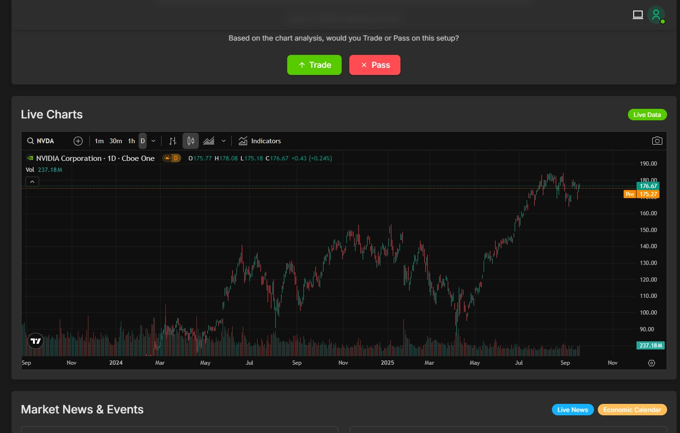The width and height of the screenshot is (680, 433).
Task: Click the Live Data badge
Action: 647,115
